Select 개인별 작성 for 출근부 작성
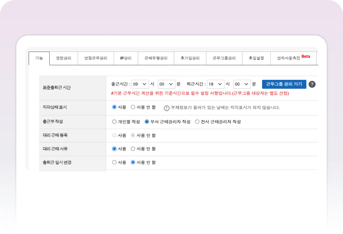This screenshot has height=234, width=343. 114,122
